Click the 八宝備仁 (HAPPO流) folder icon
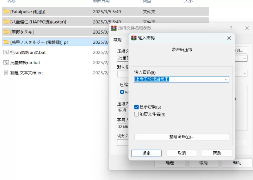 coord(6,22)
